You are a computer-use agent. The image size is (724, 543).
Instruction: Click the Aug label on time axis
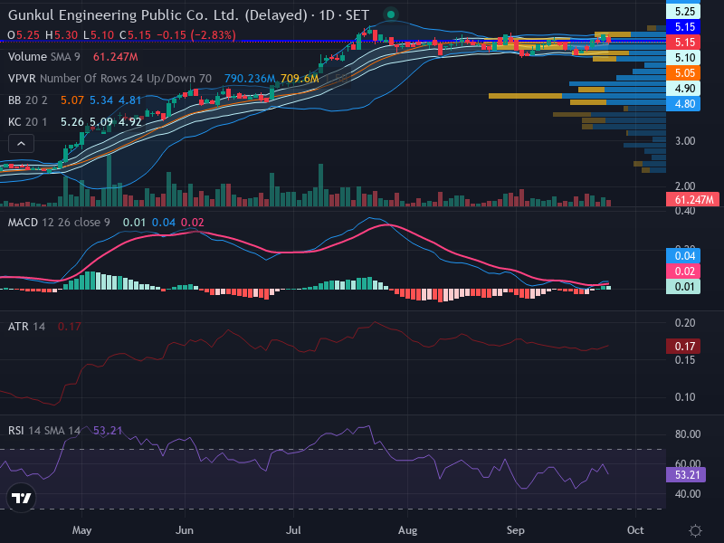coord(407,530)
